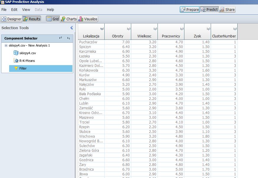
Task: Select the Zielona Góra cell
Action: point(91,150)
